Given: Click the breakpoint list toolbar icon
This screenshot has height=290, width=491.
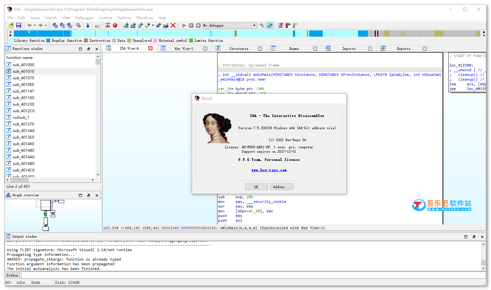Looking at the screenshot, I should [x=281, y=25].
